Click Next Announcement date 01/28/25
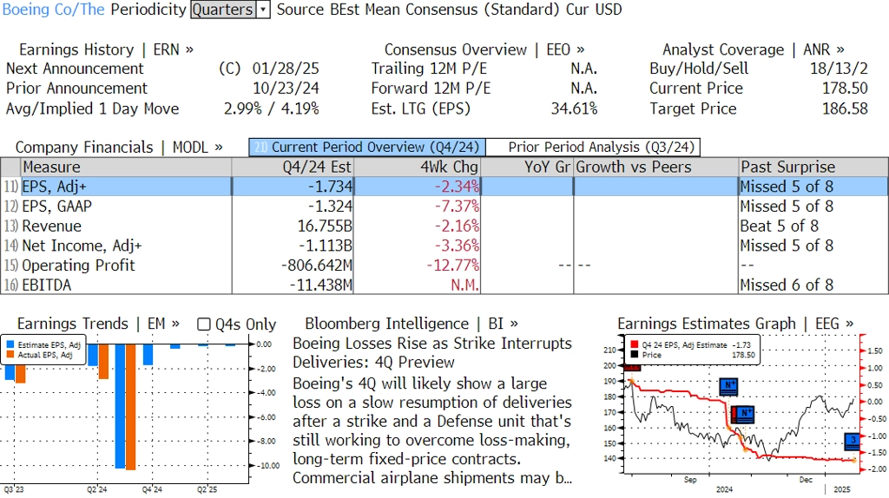 (x=286, y=69)
